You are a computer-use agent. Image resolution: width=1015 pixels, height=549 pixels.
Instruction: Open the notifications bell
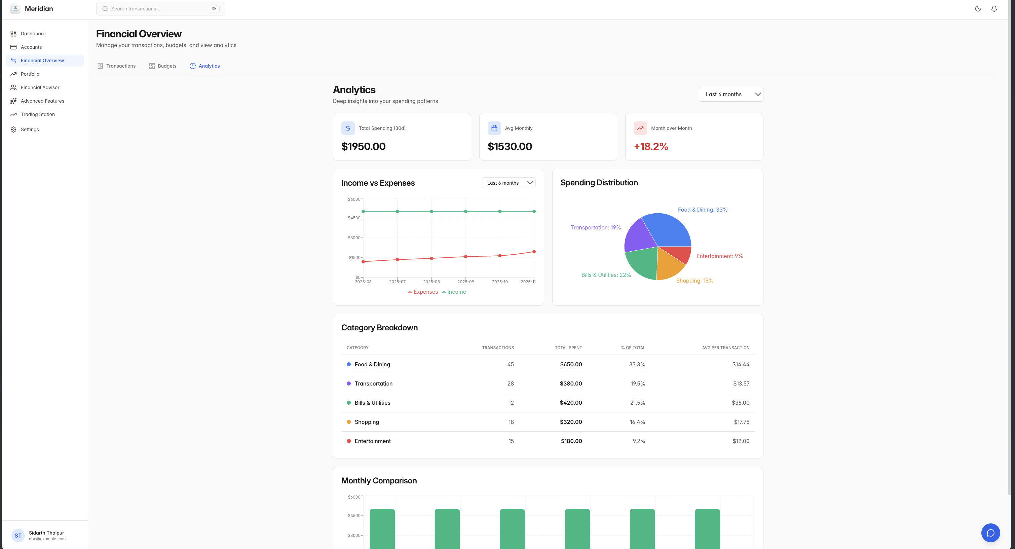(994, 9)
